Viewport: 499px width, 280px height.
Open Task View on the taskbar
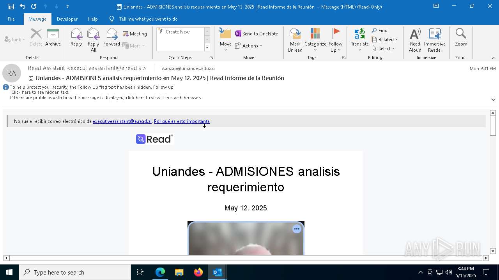pos(140,272)
